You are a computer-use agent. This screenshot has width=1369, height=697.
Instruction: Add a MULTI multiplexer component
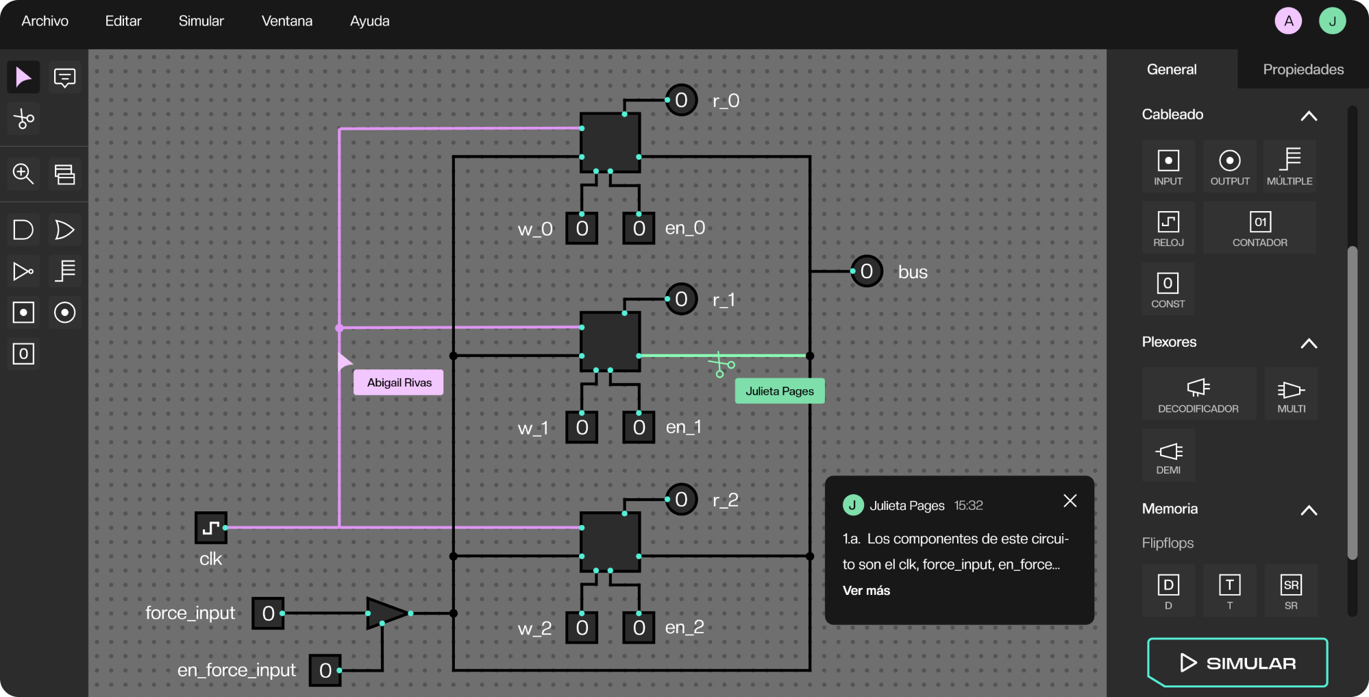(1292, 394)
